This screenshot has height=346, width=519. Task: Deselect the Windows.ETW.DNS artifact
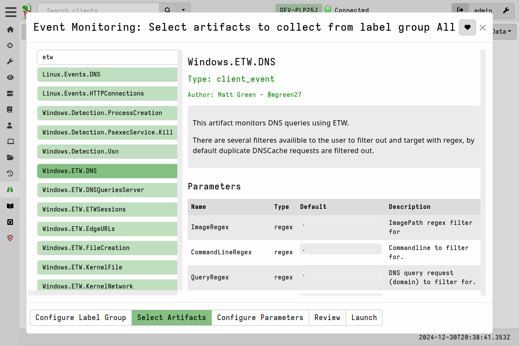[x=107, y=171]
